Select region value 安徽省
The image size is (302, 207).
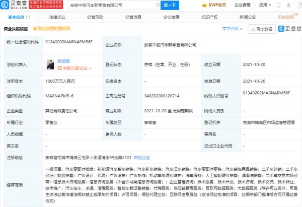150,122
